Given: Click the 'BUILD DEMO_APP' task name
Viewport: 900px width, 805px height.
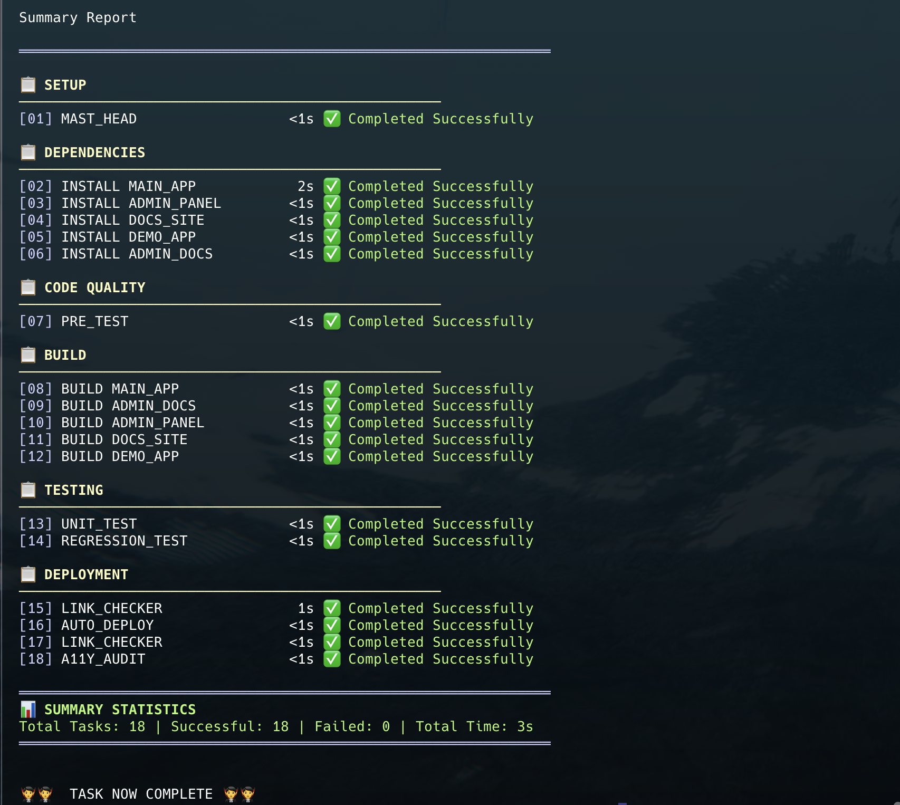Looking at the screenshot, I should click(x=120, y=457).
